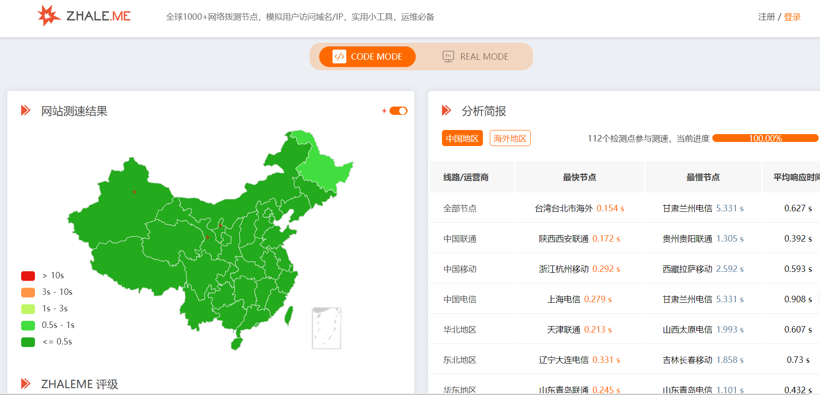This screenshot has width=820, height=395.
Task: Click the monitor icon beside REAL MODE
Action: pos(448,56)
